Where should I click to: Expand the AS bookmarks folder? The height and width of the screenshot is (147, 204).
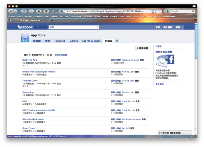point(144,17)
